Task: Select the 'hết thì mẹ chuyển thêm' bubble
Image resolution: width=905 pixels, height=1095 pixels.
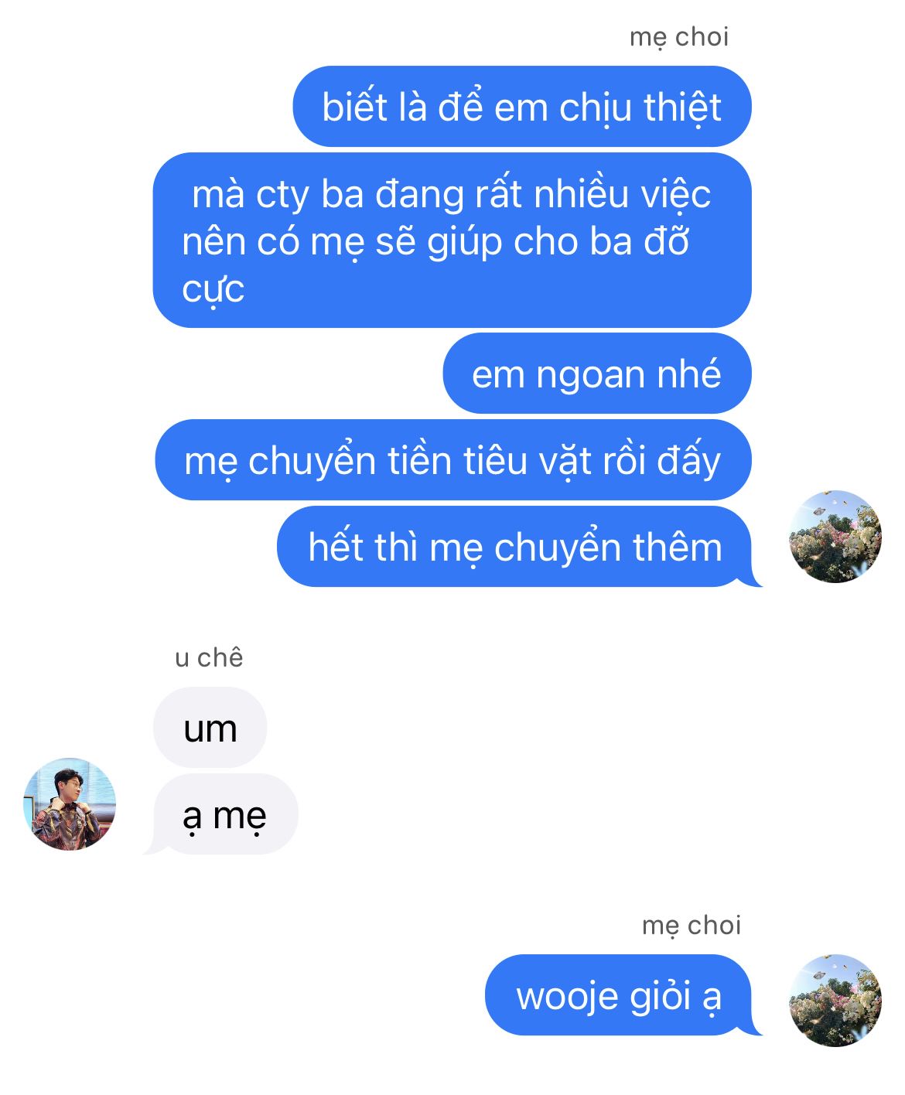Action: tap(517, 547)
